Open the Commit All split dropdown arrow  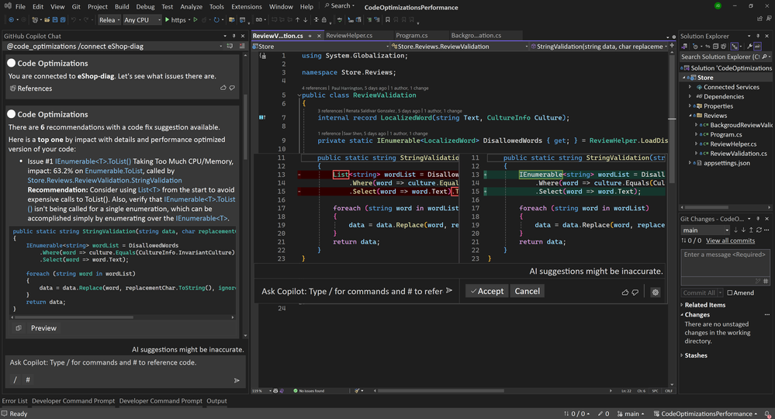coord(721,293)
